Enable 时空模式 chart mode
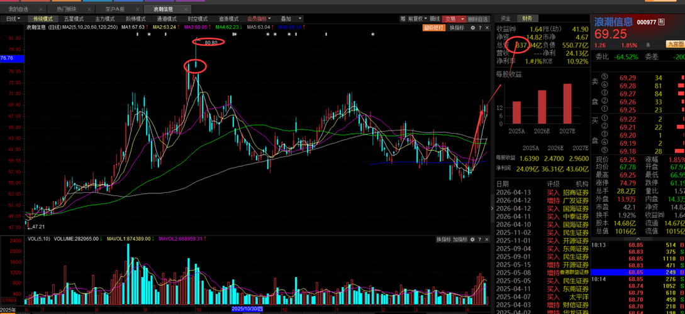685x314 pixels. pyautogui.click(x=198, y=19)
